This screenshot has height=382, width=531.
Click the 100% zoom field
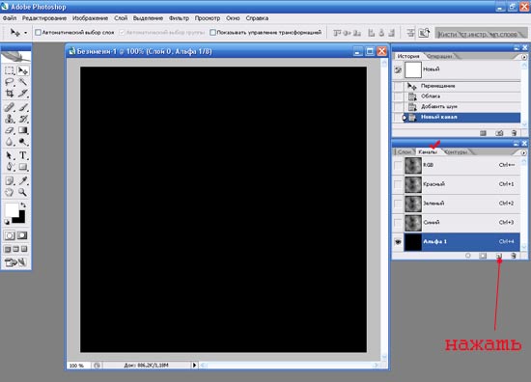pyautogui.click(x=78, y=366)
